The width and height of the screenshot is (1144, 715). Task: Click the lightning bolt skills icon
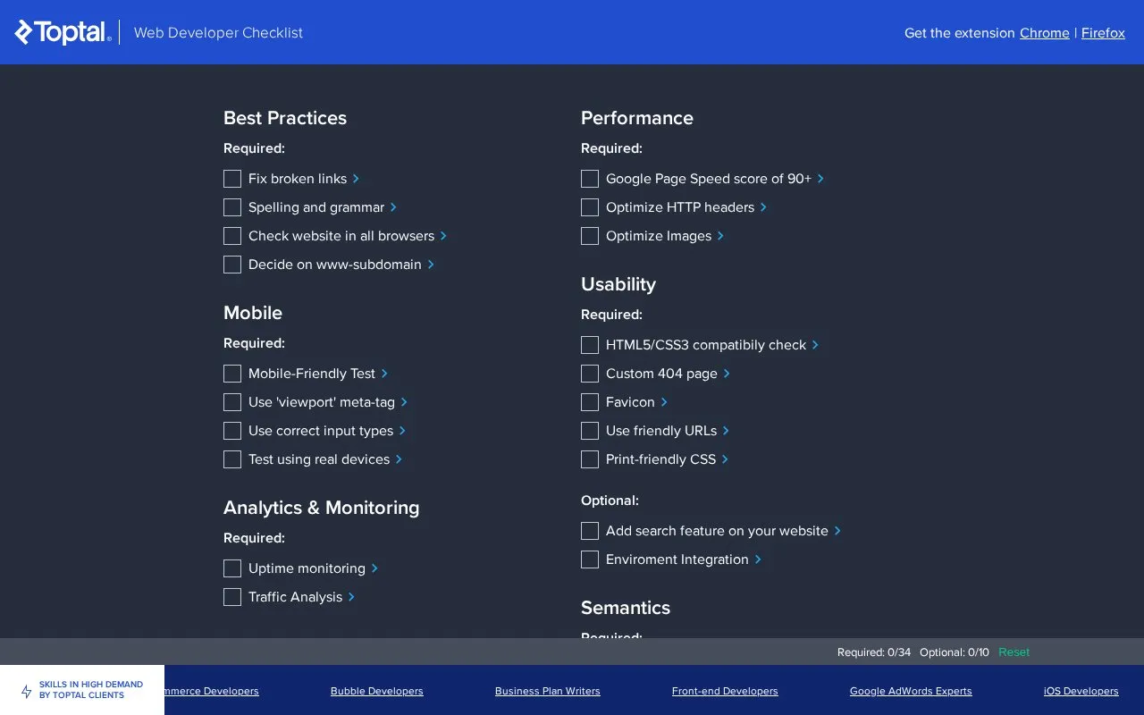click(27, 691)
